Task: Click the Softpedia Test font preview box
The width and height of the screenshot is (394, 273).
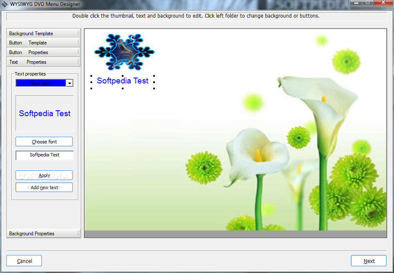Action: tap(45, 113)
